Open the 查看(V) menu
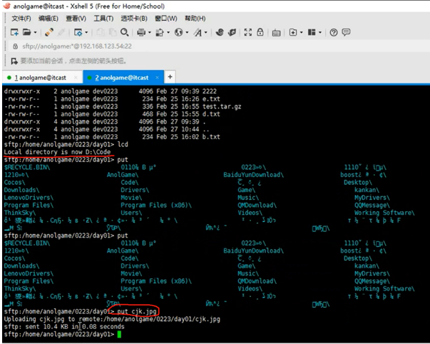Screen dimensions: 430x344 76,19
